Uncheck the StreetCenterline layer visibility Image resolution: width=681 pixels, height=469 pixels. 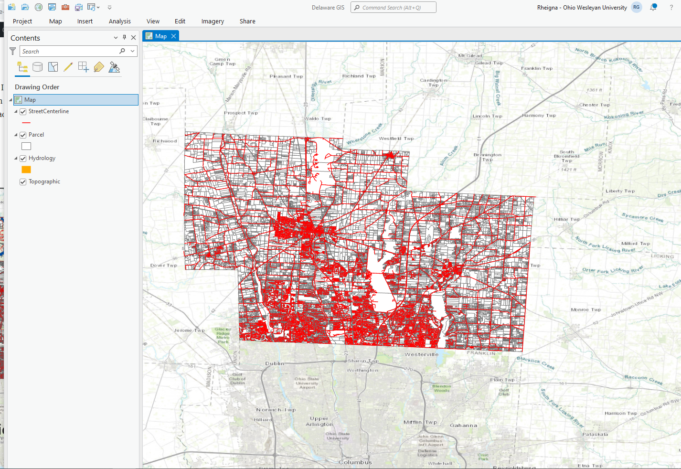tap(22, 111)
